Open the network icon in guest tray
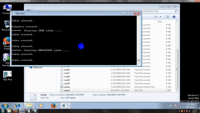This screenshot has height=113, width=200. [x=180, y=106]
